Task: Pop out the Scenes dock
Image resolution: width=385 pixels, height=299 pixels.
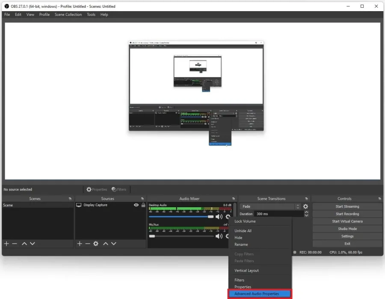Action: pos(70,199)
